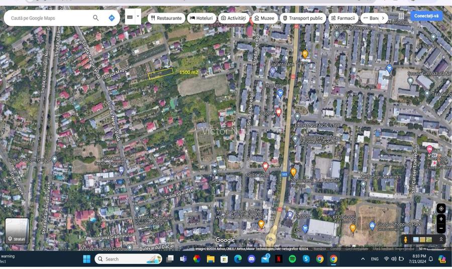Select the Street View pegman icon
Screen dimensions: 452x269
[x=406, y=240]
